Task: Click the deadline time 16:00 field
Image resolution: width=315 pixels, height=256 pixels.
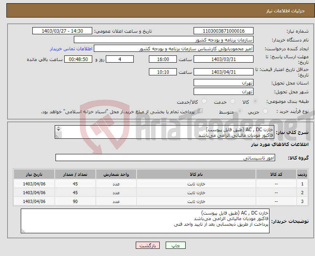Action: [163, 59]
